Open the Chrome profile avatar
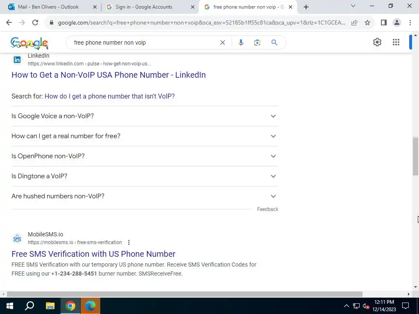419x314 pixels. 397,23
